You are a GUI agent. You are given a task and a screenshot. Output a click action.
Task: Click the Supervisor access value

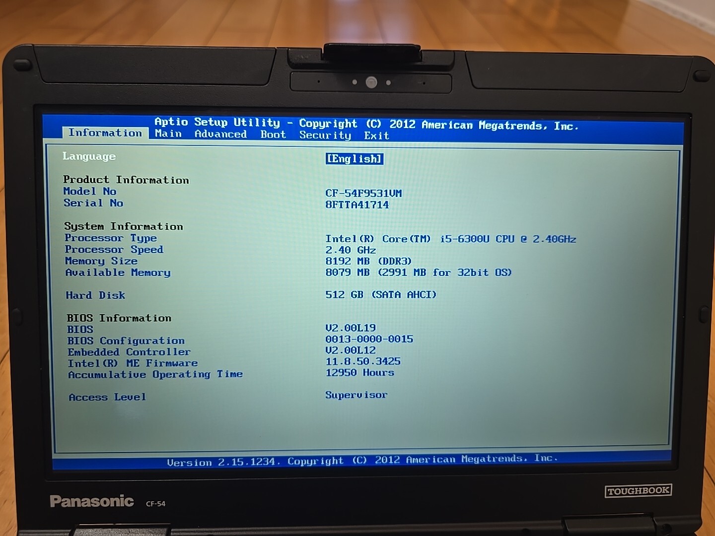pos(356,395)
